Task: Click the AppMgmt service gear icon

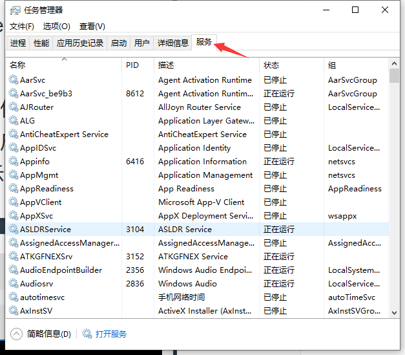Action: 14,175
